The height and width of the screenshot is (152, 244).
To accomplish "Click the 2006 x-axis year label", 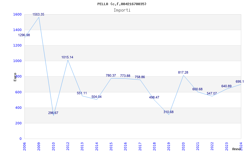I will tap(24, 146).
